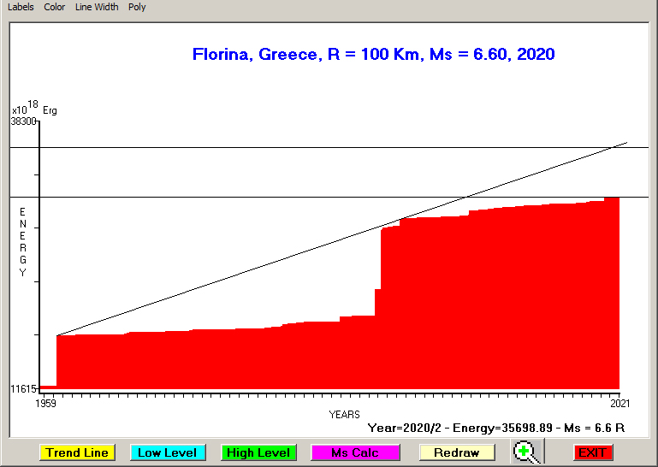Image resolution: width=658 pixels, height=467 pixels.
Task: Open the Line Width menu
Action: coord(97,7)
